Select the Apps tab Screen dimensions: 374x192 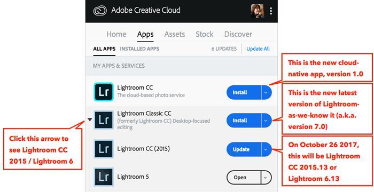tap(145, 35)
